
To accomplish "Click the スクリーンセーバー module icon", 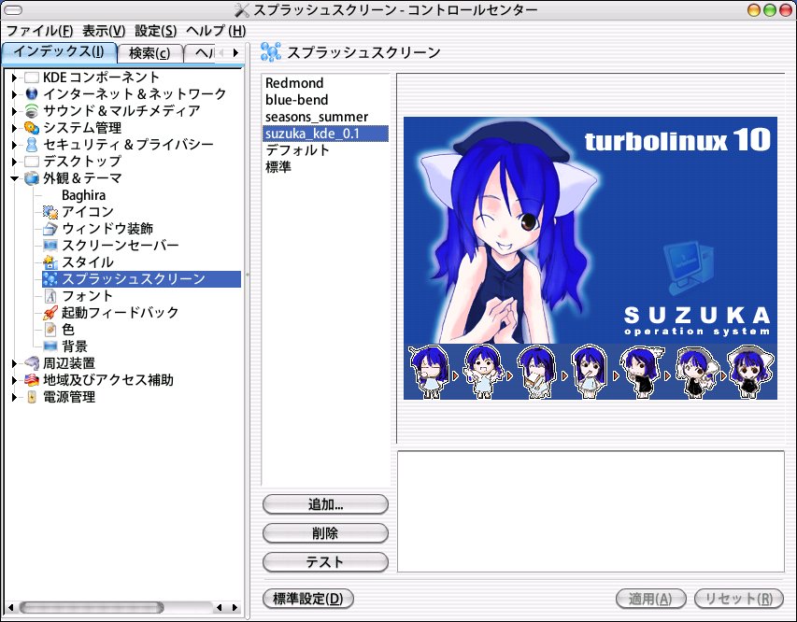I will pos(50,246).
